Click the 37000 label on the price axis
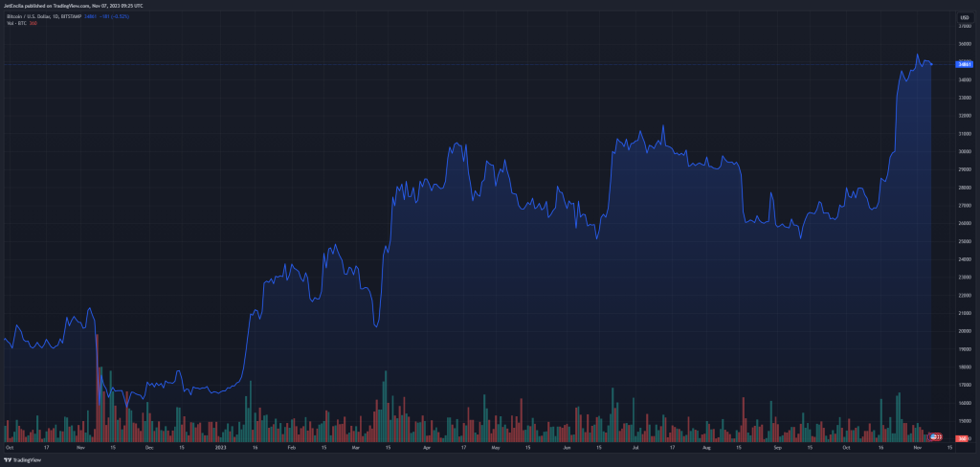The image size is (980, 467). tap(965, 26)
